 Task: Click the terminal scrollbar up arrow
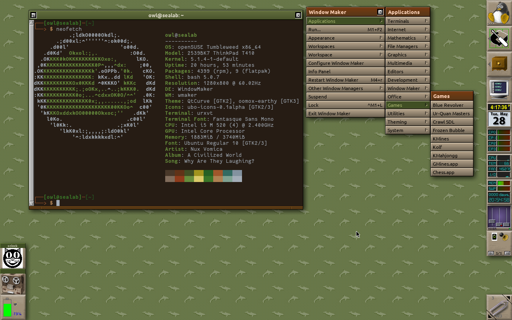(32, 23)
